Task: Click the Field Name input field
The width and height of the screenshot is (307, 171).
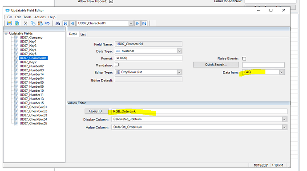Action: (149, 44)
